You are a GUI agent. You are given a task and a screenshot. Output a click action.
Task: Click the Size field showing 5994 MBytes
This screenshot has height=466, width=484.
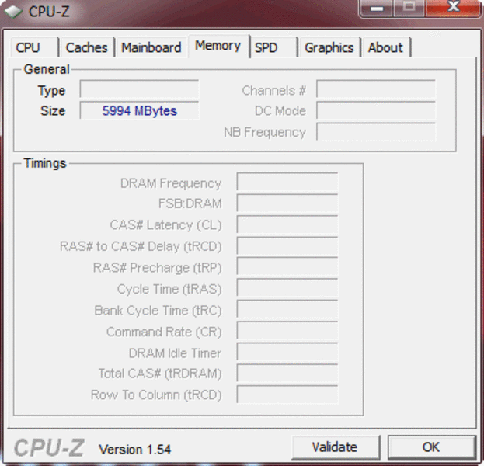coord(140,110)
